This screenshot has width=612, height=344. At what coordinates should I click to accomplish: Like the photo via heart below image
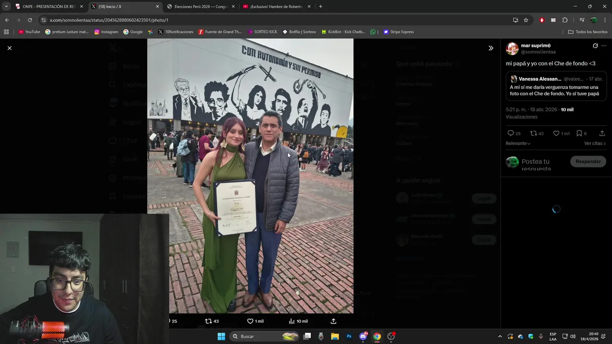coord(255,321)
